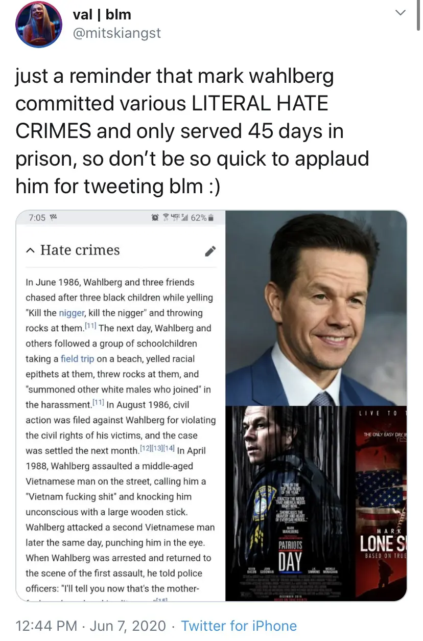This screenshot has width=423, height=641.
Task: Collapse the Hate crimes section chevron
Action: 30,250
